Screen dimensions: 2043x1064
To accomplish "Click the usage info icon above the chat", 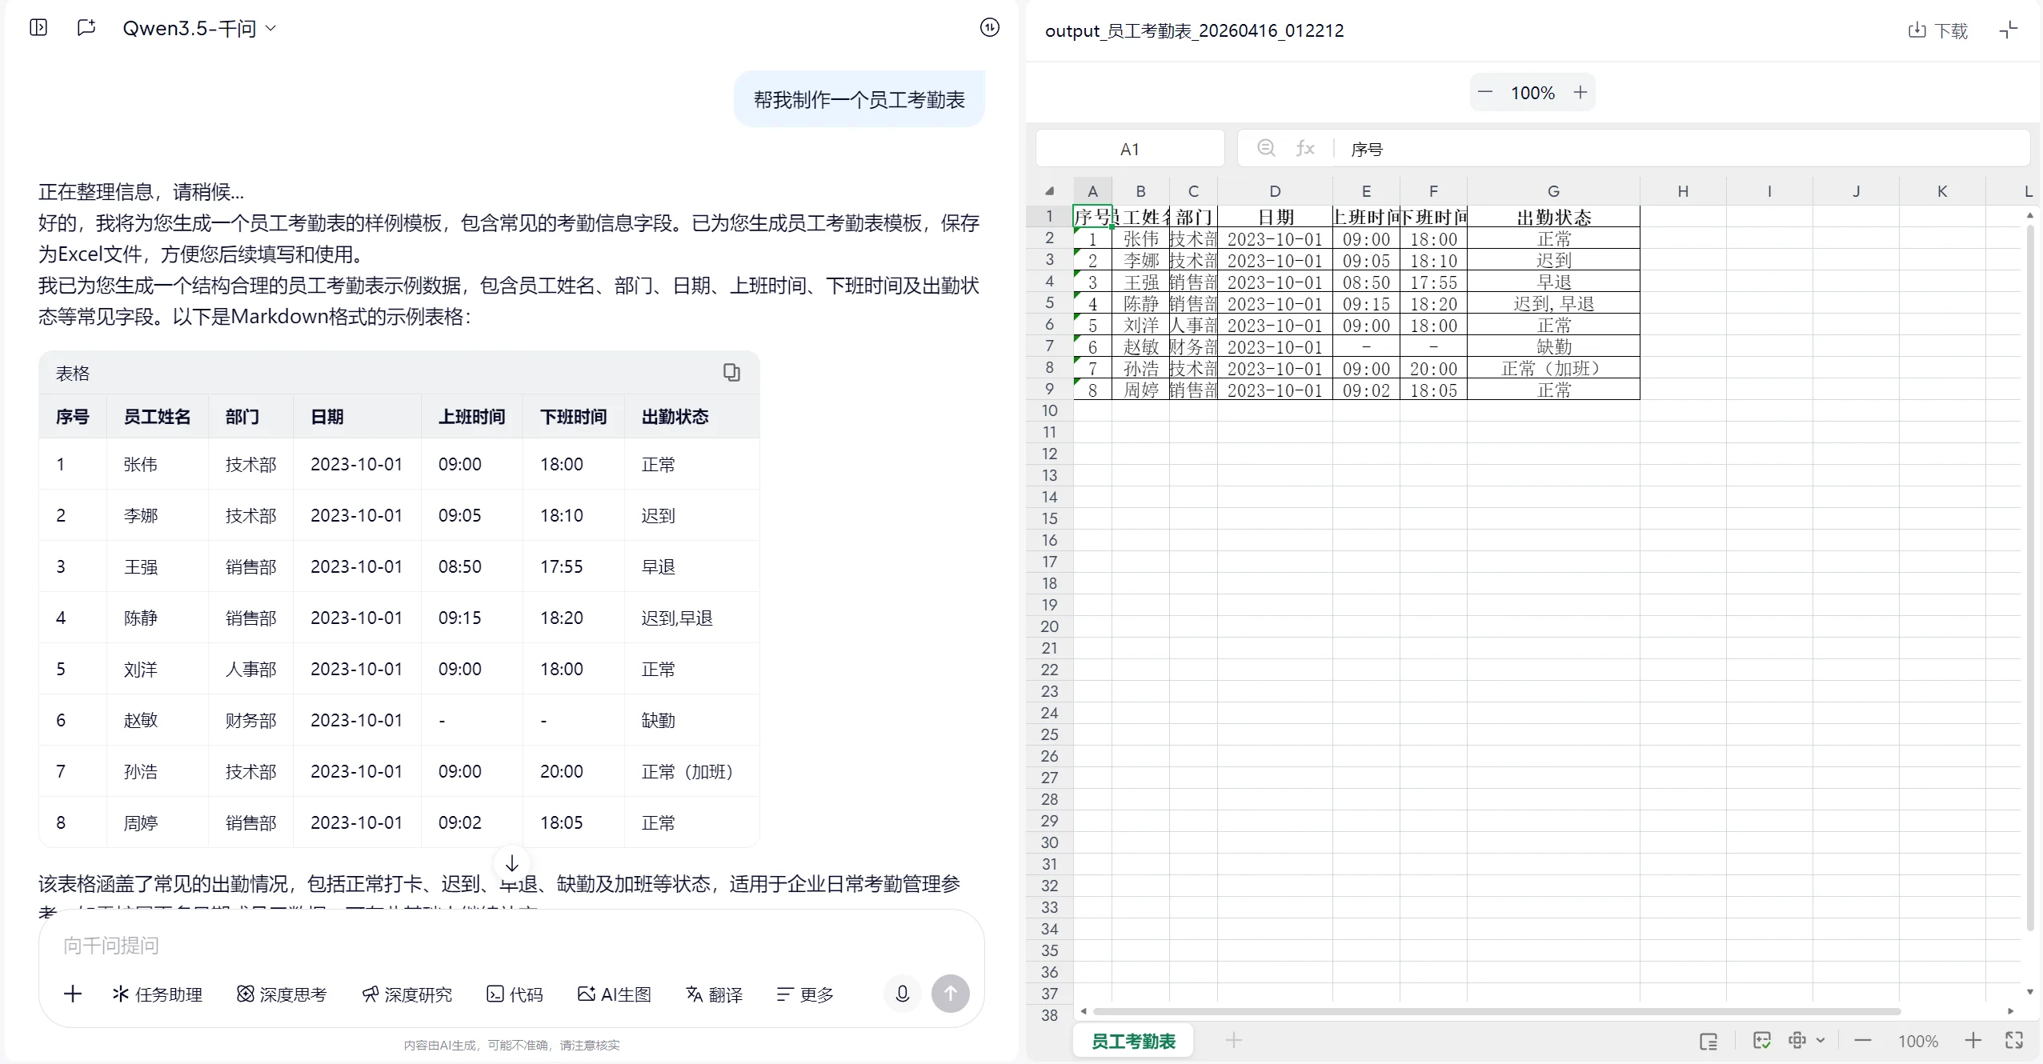I will click(990, 26).
